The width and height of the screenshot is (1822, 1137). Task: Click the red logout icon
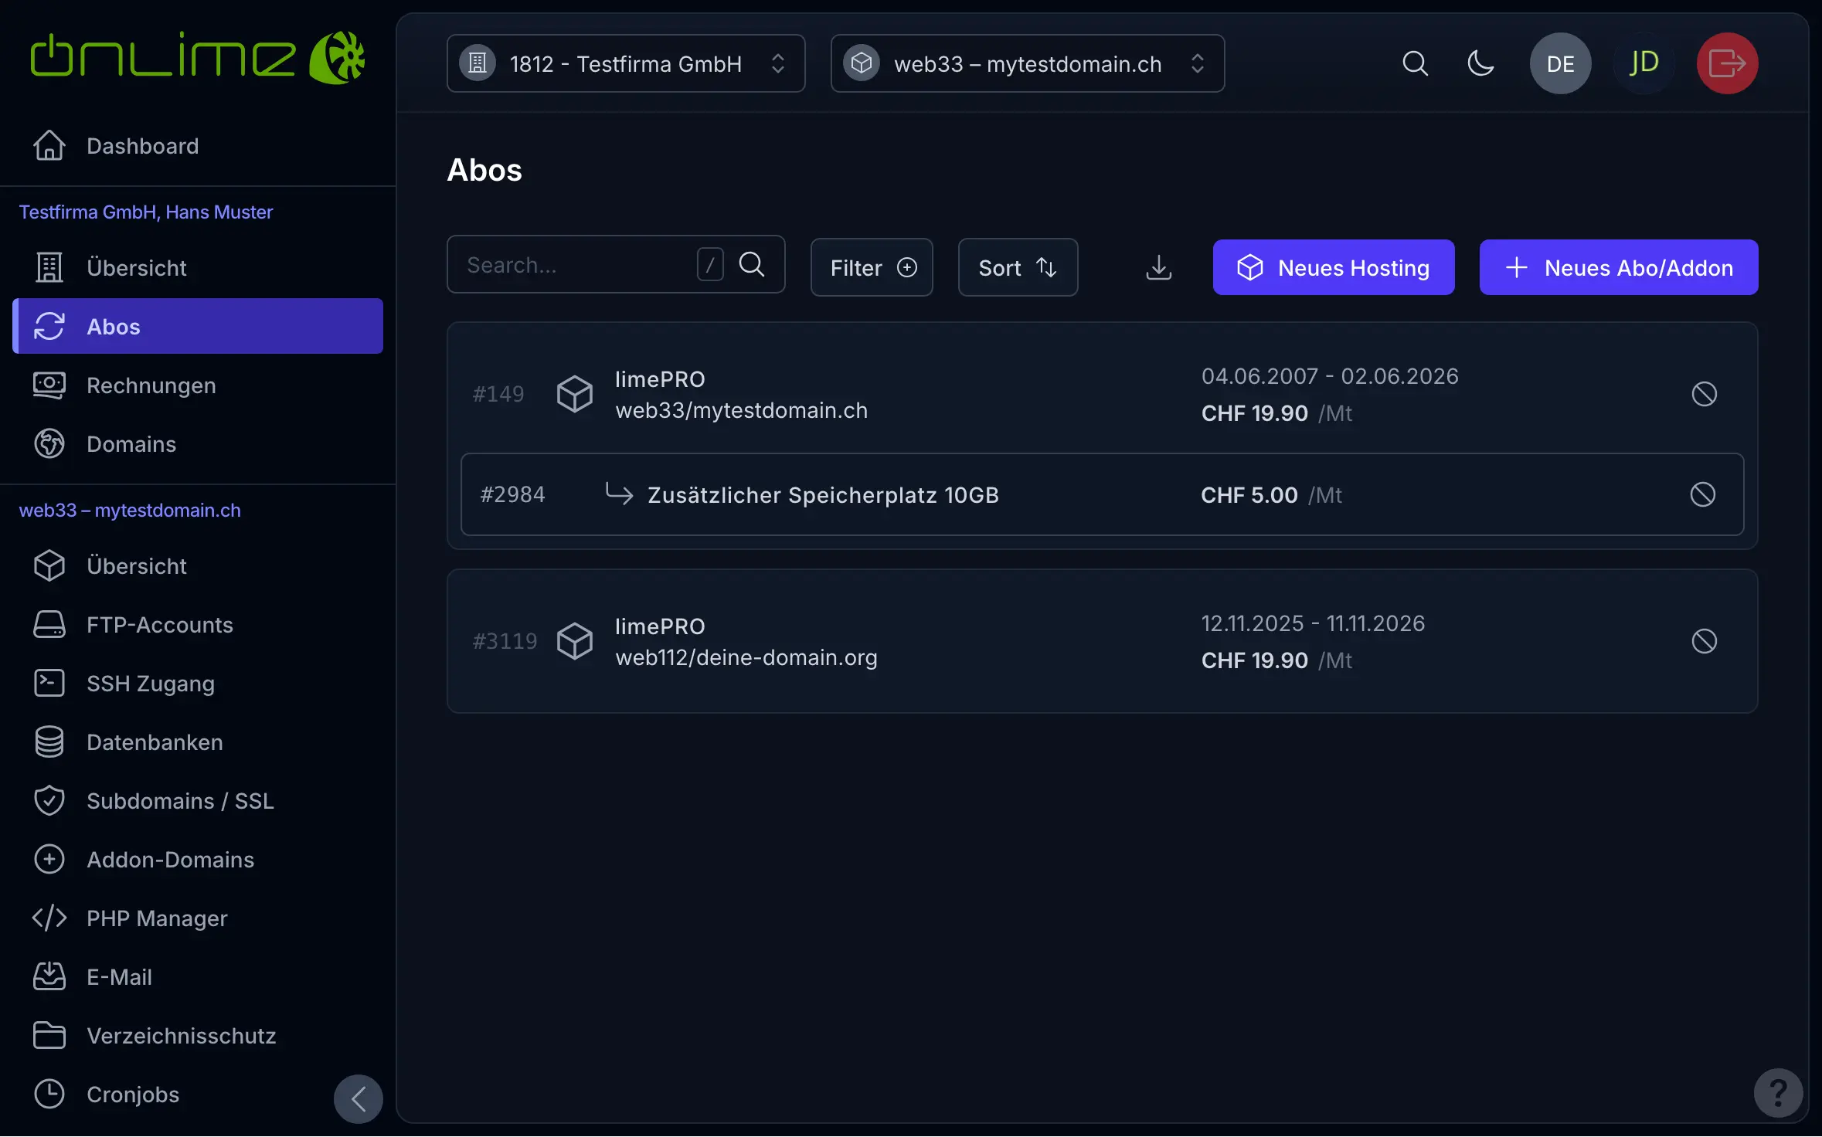pos(1726,63)
